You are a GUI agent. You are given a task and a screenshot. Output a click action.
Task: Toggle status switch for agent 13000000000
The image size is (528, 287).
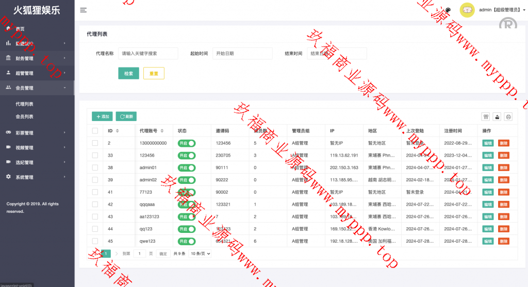(x=187, y=143)
